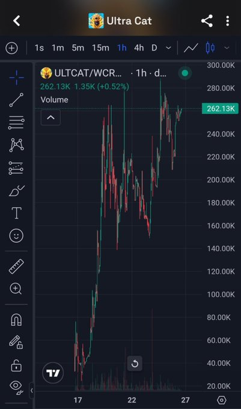241x409 pixels.
Task: Click the 262.13K current price label
Action: pyautogui.click(x=221, y=108)
